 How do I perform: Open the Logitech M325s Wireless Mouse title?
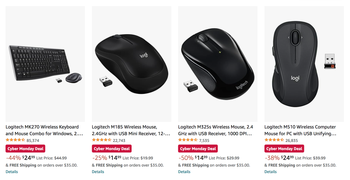pyautogui.click(x=216, y=130)
